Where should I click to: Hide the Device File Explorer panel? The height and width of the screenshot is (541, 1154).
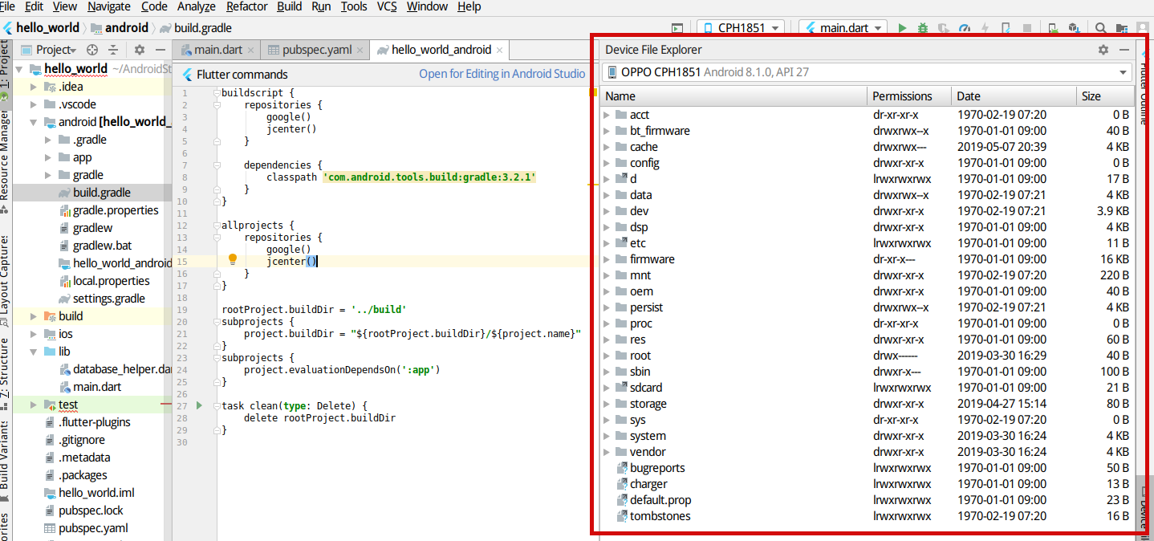(1124, 50)
